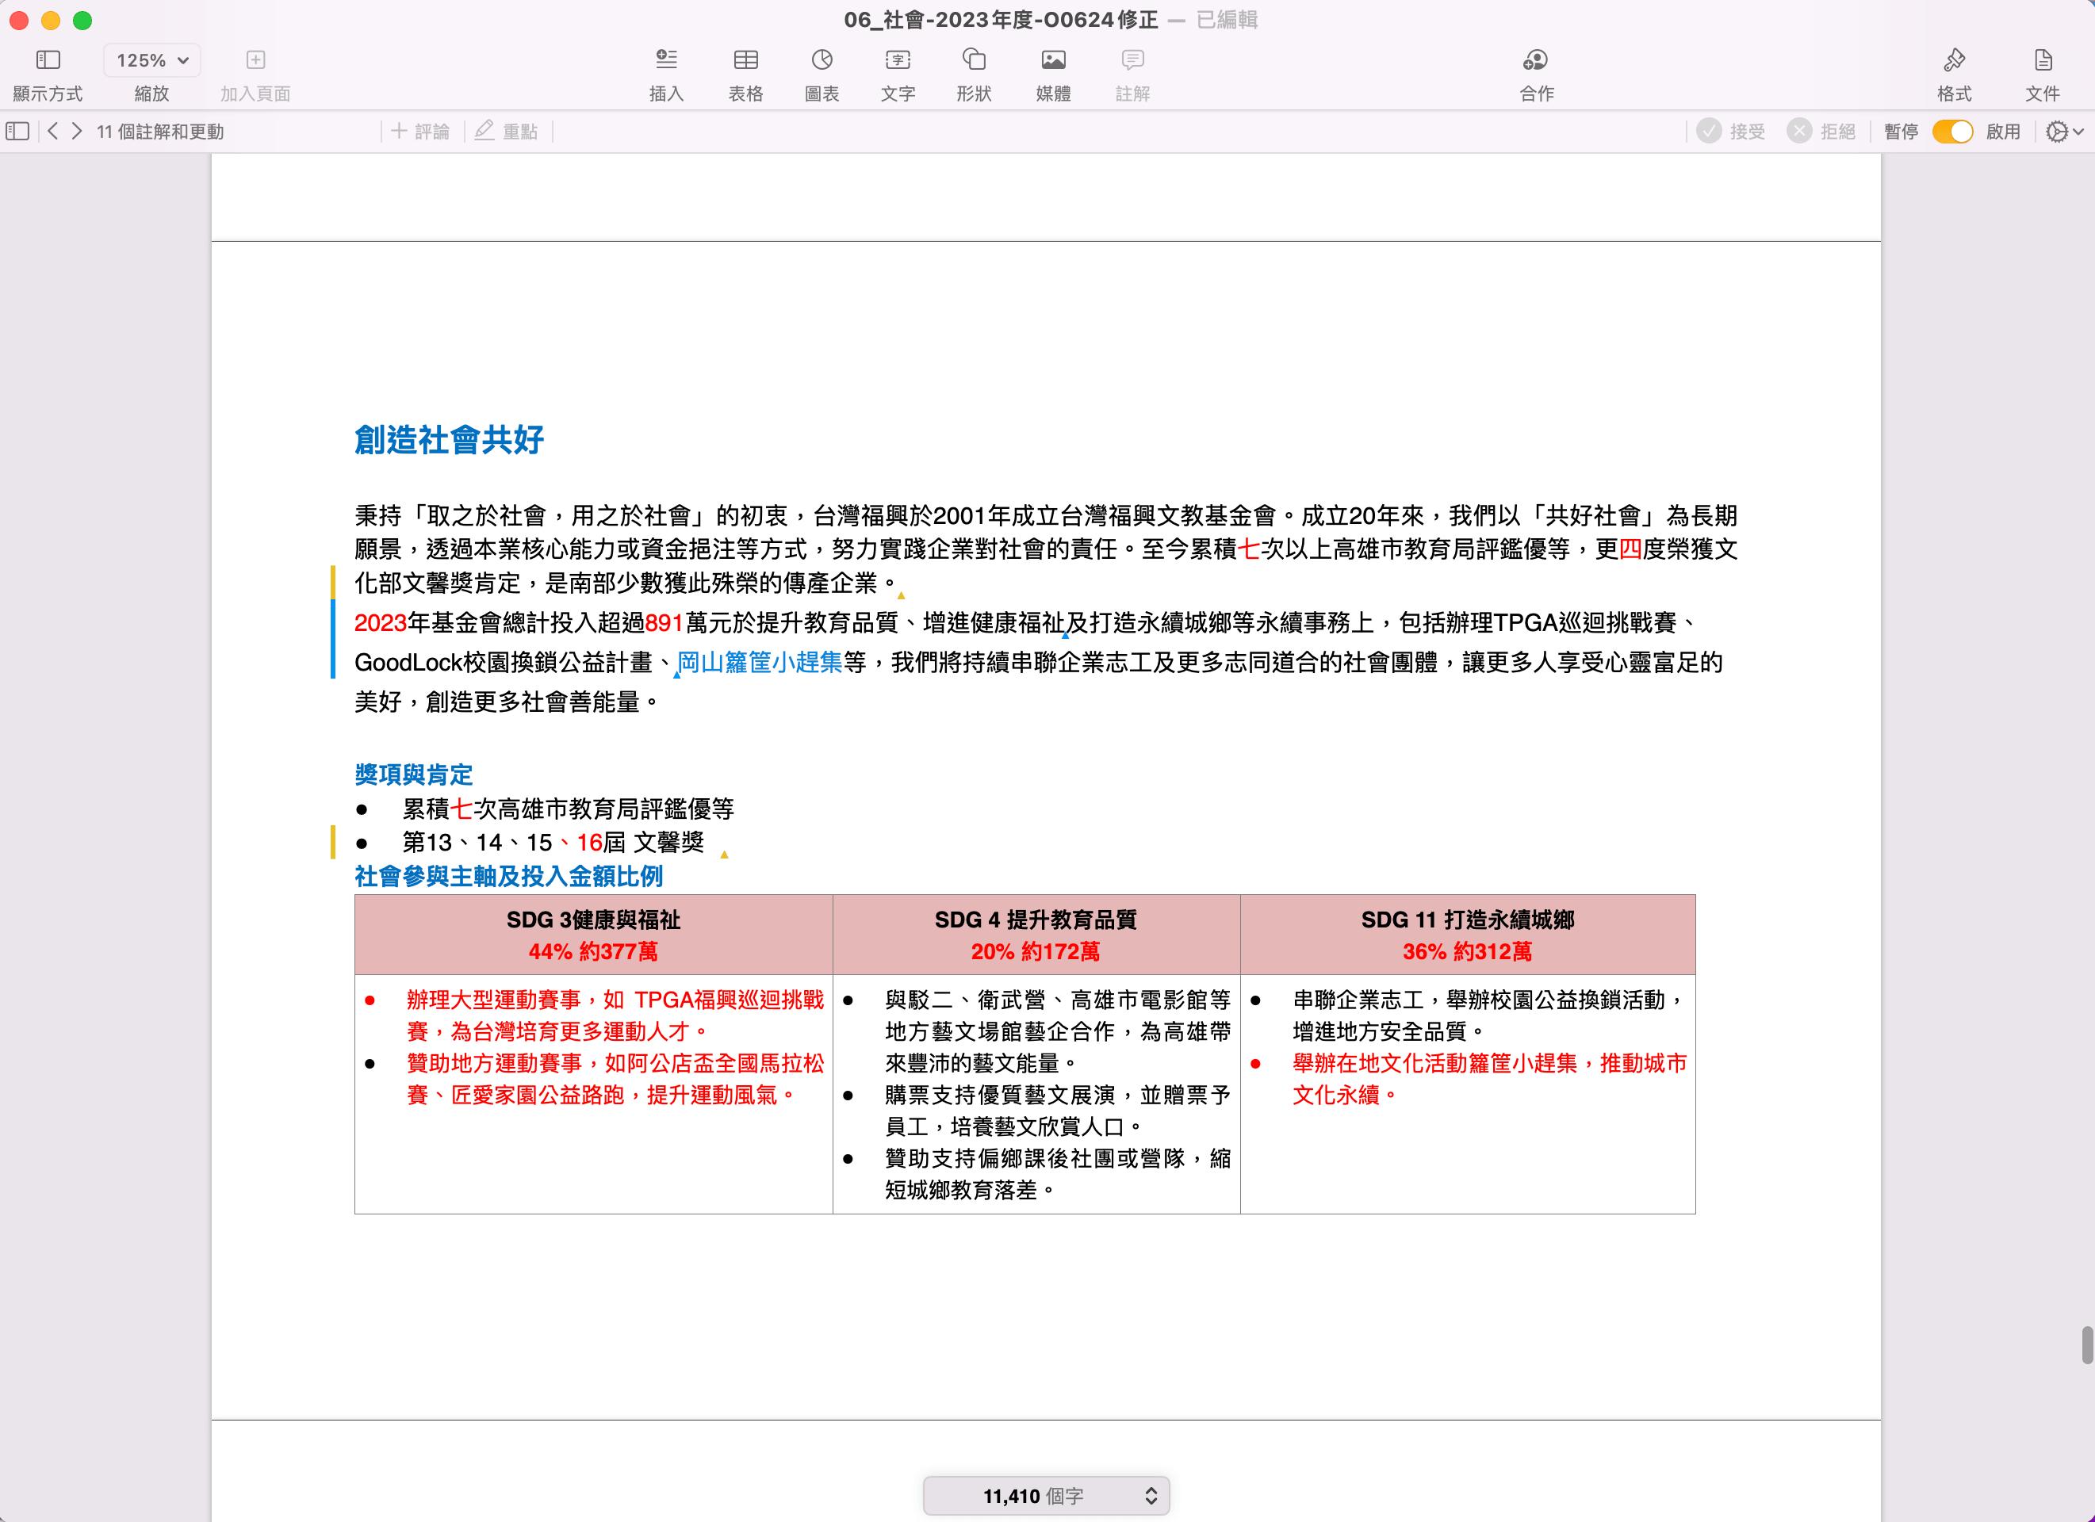
Task: Open the 文件 document sidebar
Action: [2043, 60]
